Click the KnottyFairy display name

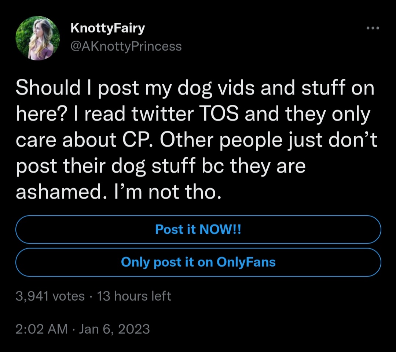click(107, 27)
